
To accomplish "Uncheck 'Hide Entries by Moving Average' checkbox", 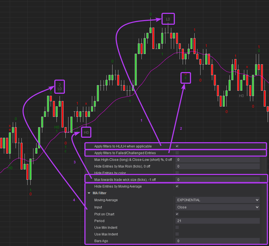I will (177, 186).
